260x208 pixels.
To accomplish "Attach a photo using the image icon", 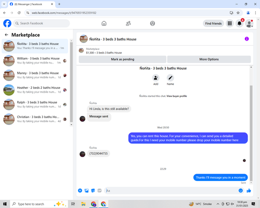I will [86, 191].
